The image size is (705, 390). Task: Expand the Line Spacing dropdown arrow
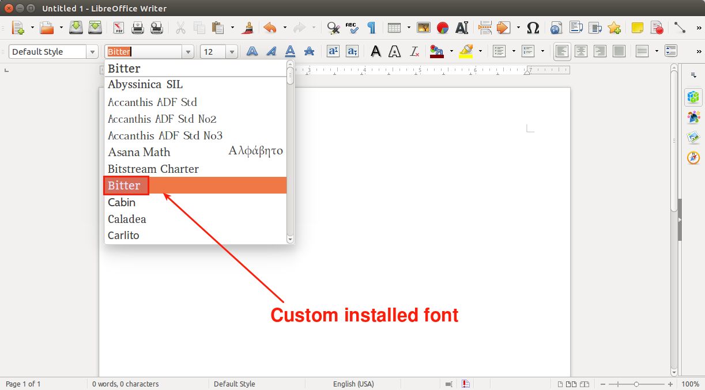pyautogui.click(x=656, y=51)
